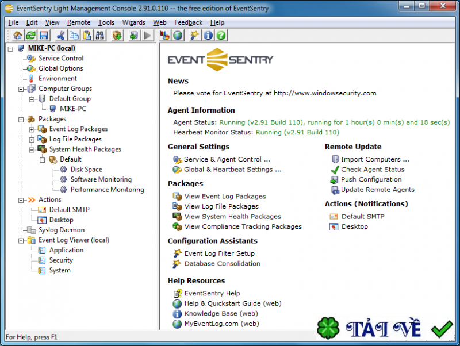This screenshot has height=346, width=460.
Task: Click the Cut scissors toolbar icon
Action: [61, 36]
